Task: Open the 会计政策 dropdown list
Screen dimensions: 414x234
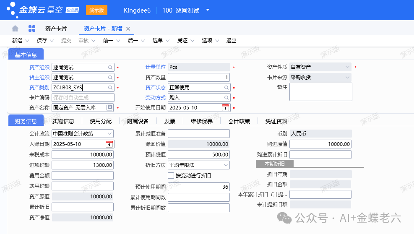Action: (109, 134)
